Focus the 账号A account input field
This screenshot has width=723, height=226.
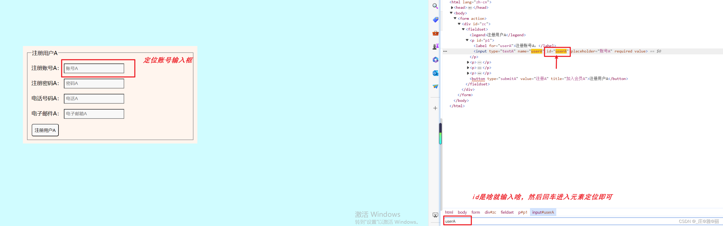click(x=94, y=68)
